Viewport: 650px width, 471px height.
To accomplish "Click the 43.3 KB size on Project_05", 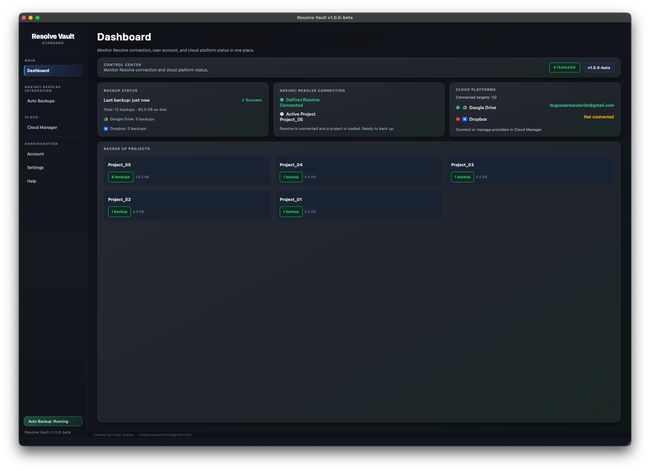I will (x=142, y=177).
